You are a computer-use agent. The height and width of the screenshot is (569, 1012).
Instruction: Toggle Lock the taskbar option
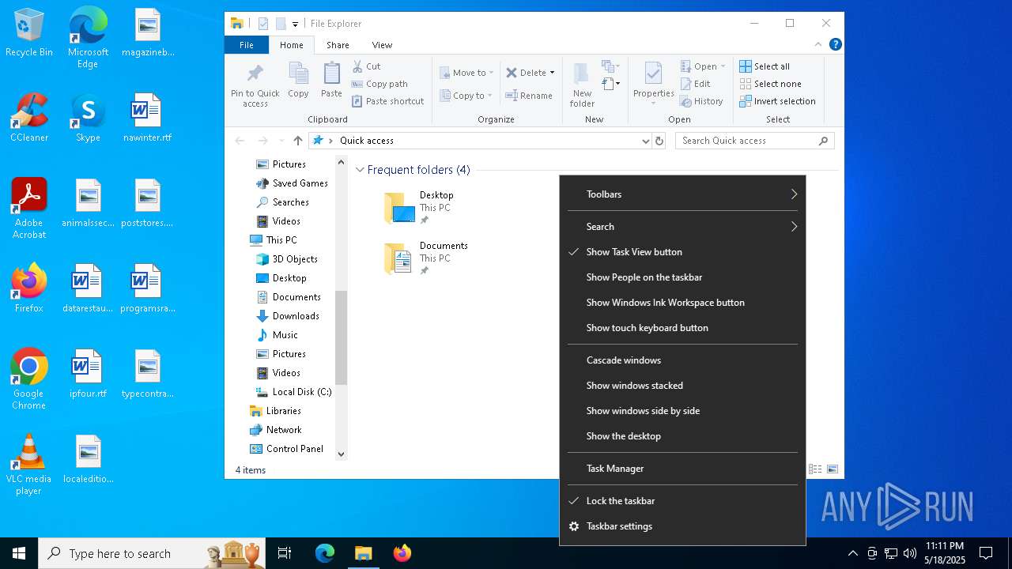click(x=682, y=501)
